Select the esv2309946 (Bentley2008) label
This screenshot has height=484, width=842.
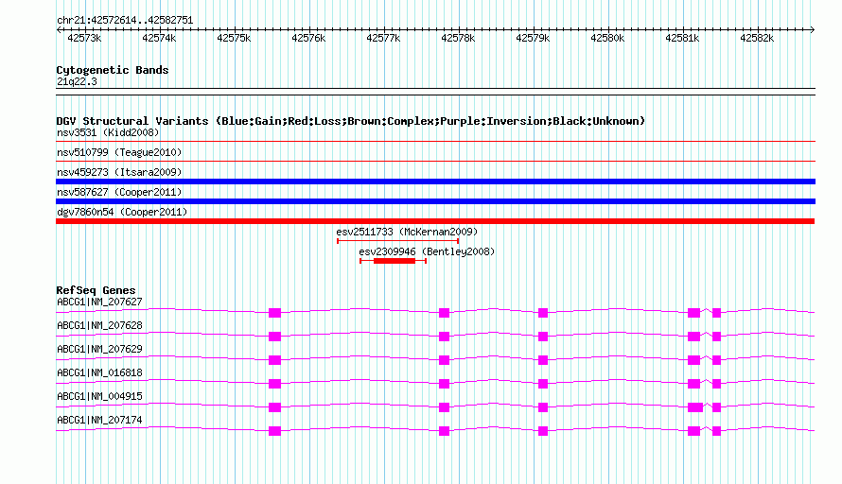[x=427, y=251]
